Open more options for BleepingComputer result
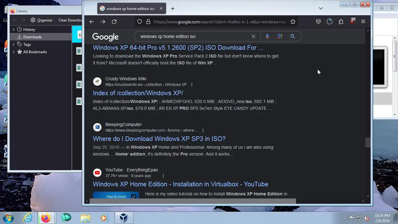Viewport: 398px width, 224px height. click(x=203, y=130)
